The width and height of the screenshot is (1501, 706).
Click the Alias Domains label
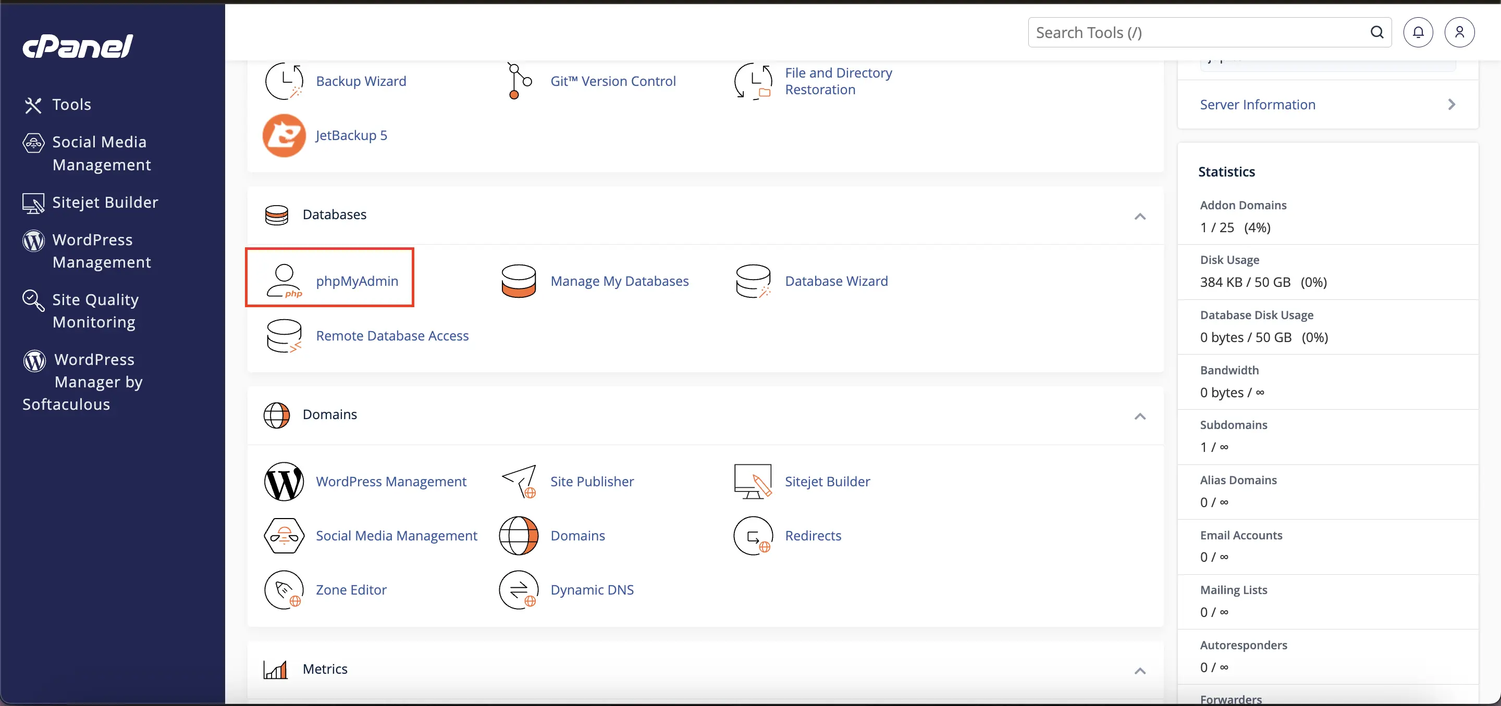(1238, 480)
